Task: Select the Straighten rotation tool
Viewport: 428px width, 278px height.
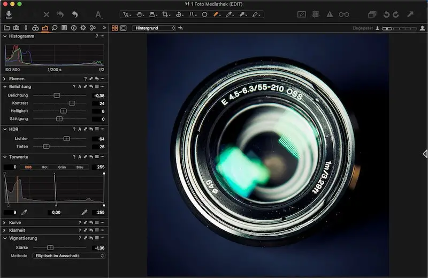Action: click(x=179, y=14)
